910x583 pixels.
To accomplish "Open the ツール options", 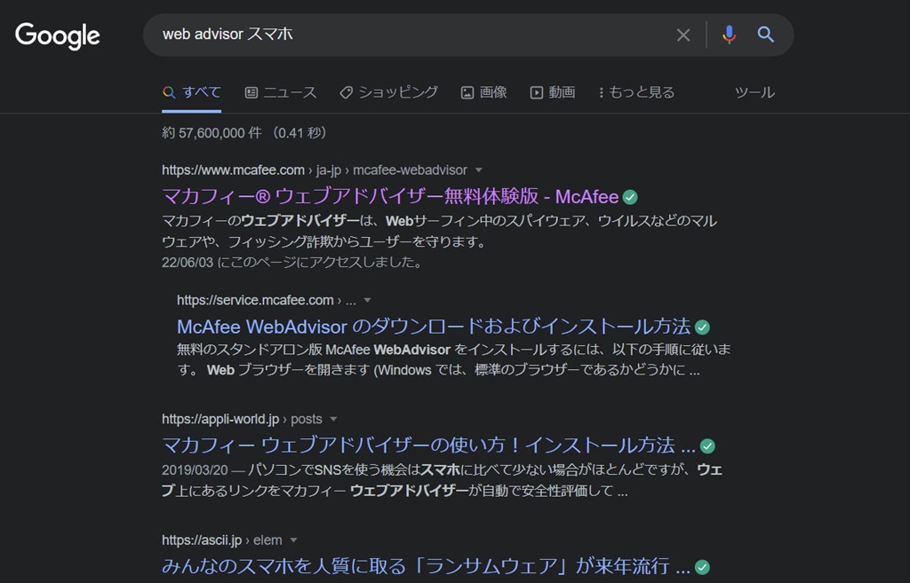I will [x=754, y=92].
